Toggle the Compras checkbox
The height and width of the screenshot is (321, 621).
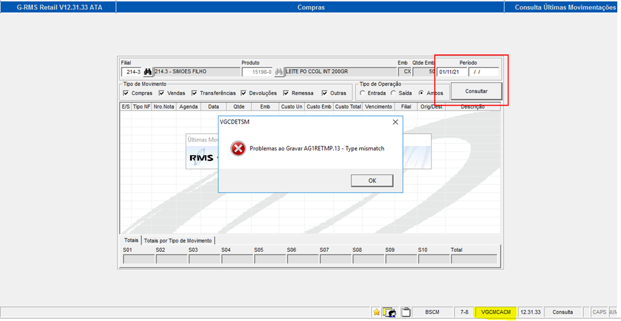pos(125,93)
